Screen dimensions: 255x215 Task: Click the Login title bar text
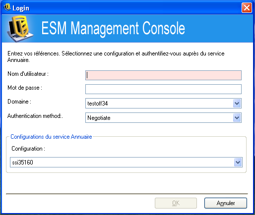click(x=21, y=8)
